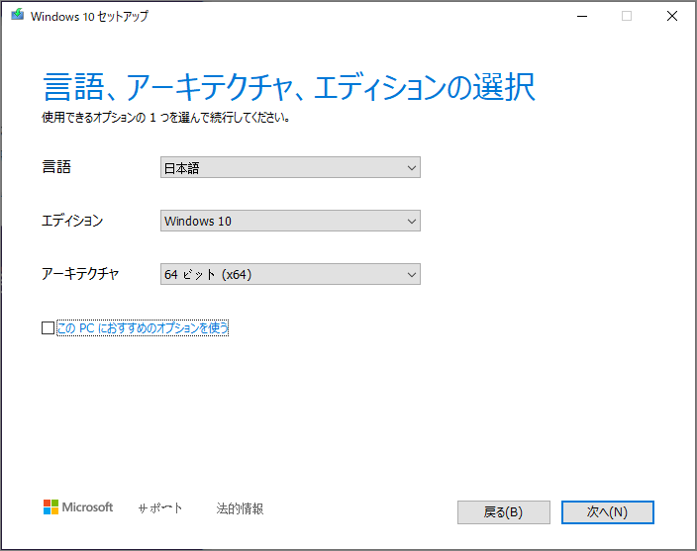This screenshot has height=551, width=697.
Task: Enable この PC におすすめのオプションを使う checkbox
Action: (48, 328)
